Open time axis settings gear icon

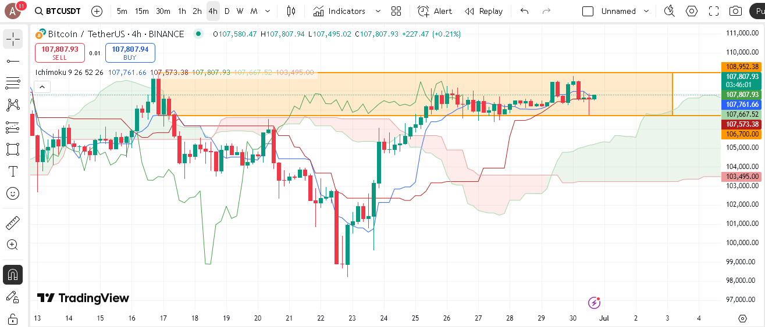click(742, 318)
